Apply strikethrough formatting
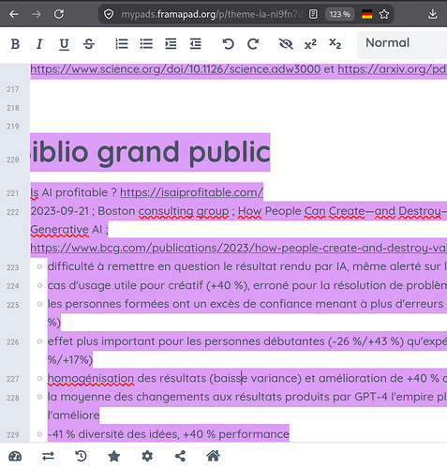This screenshot has height=469, width=447. click(89, 44)
